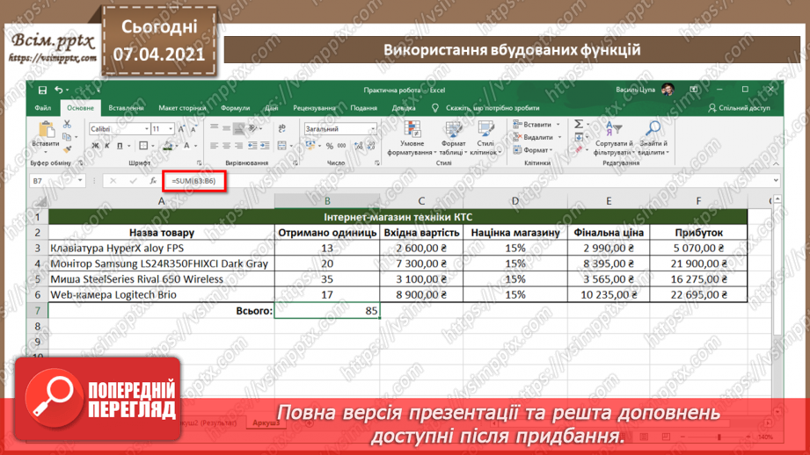Open the font color A
The width and height of the screenshot is (810, 455).
[x=187, y=146]
